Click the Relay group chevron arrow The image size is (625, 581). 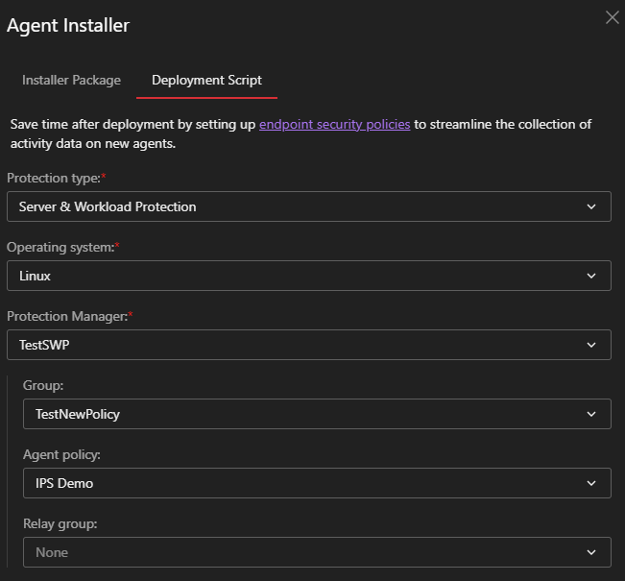pyautogui.click(x=591, y=552)
